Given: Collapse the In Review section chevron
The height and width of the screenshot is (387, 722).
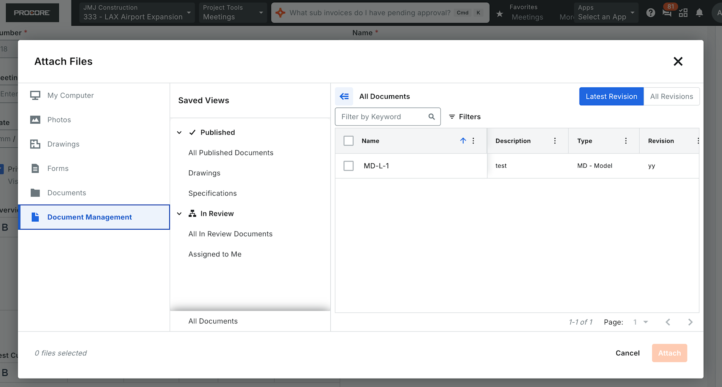Looking at the screenshot, I should point(179,214).
